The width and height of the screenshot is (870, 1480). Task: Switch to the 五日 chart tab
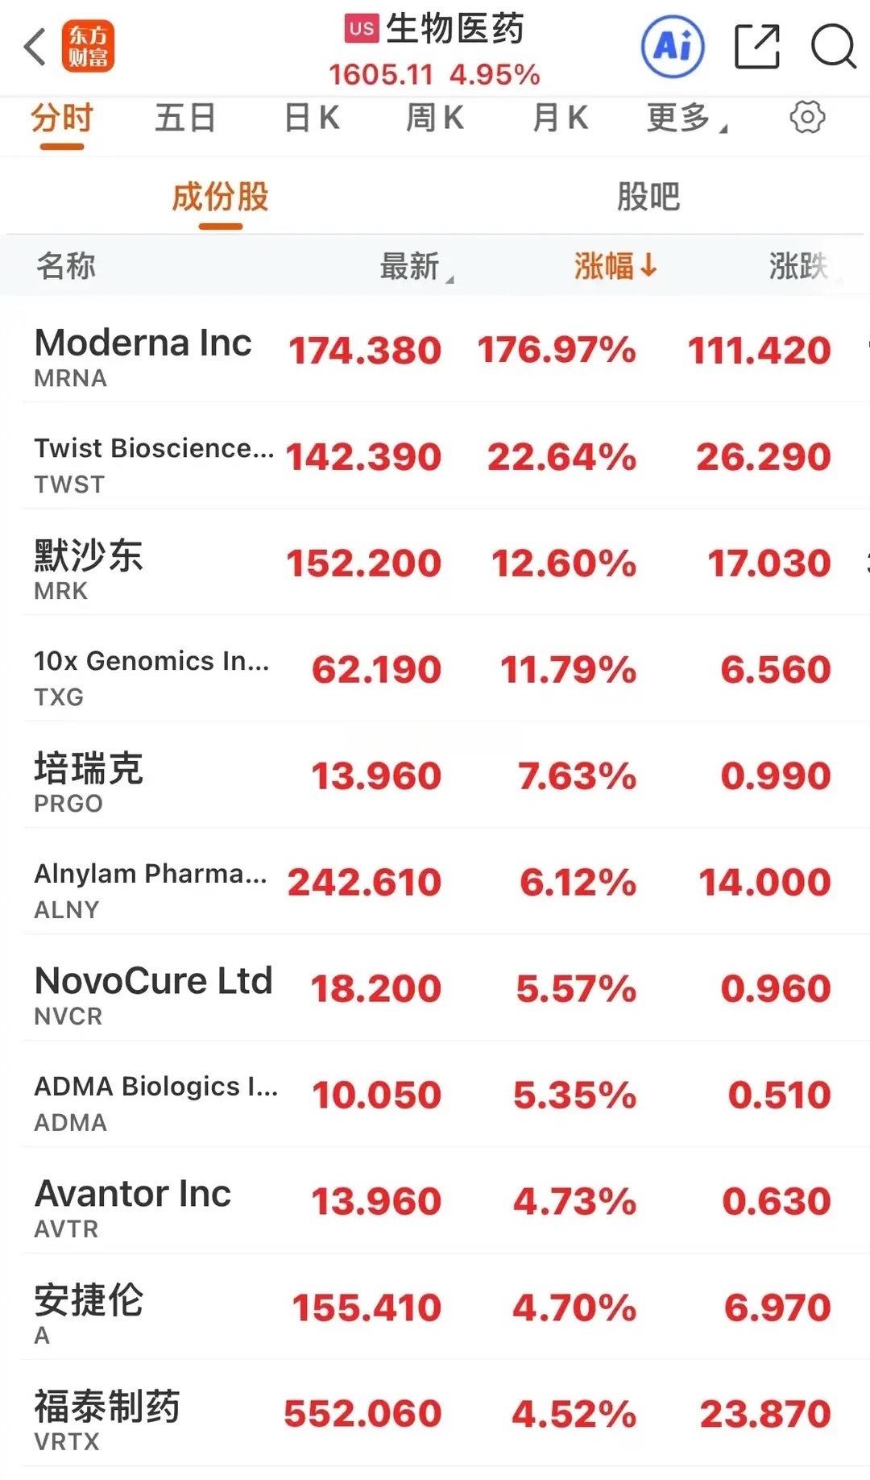tap(185, 118)
